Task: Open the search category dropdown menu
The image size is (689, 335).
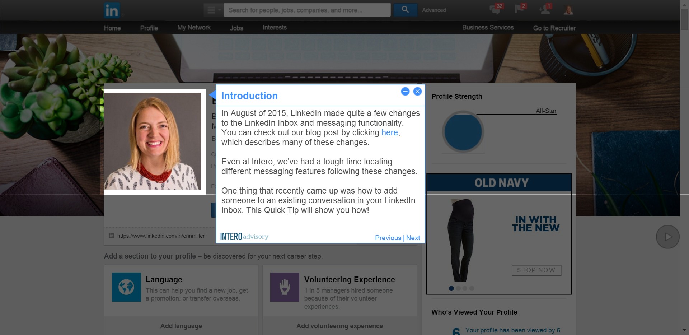Action: [x=214, y=10]
